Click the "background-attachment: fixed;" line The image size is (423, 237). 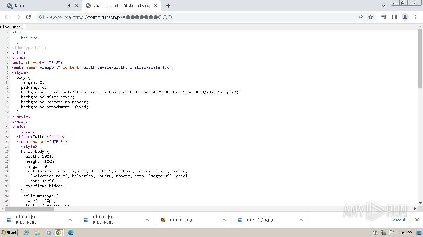55,107
